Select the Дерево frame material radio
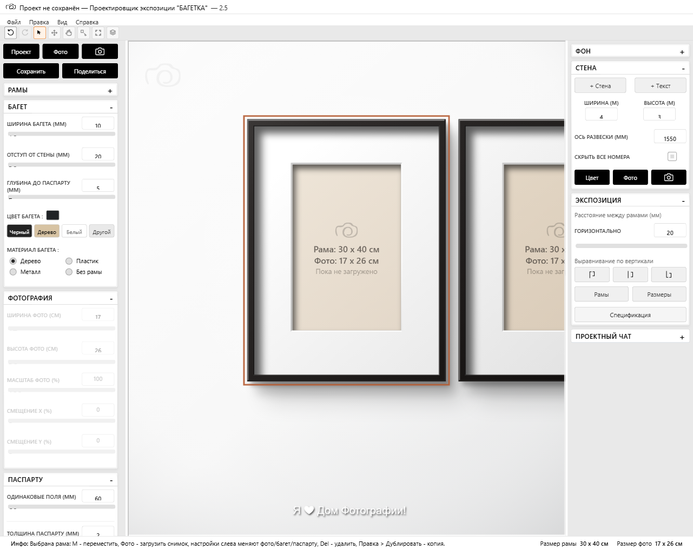This screenshot has width=693, height=549. [x=13, y=261]
